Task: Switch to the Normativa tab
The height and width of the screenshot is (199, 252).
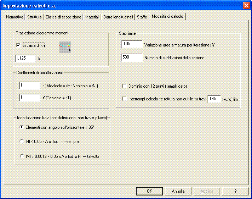Action: [x=15, y=17]
